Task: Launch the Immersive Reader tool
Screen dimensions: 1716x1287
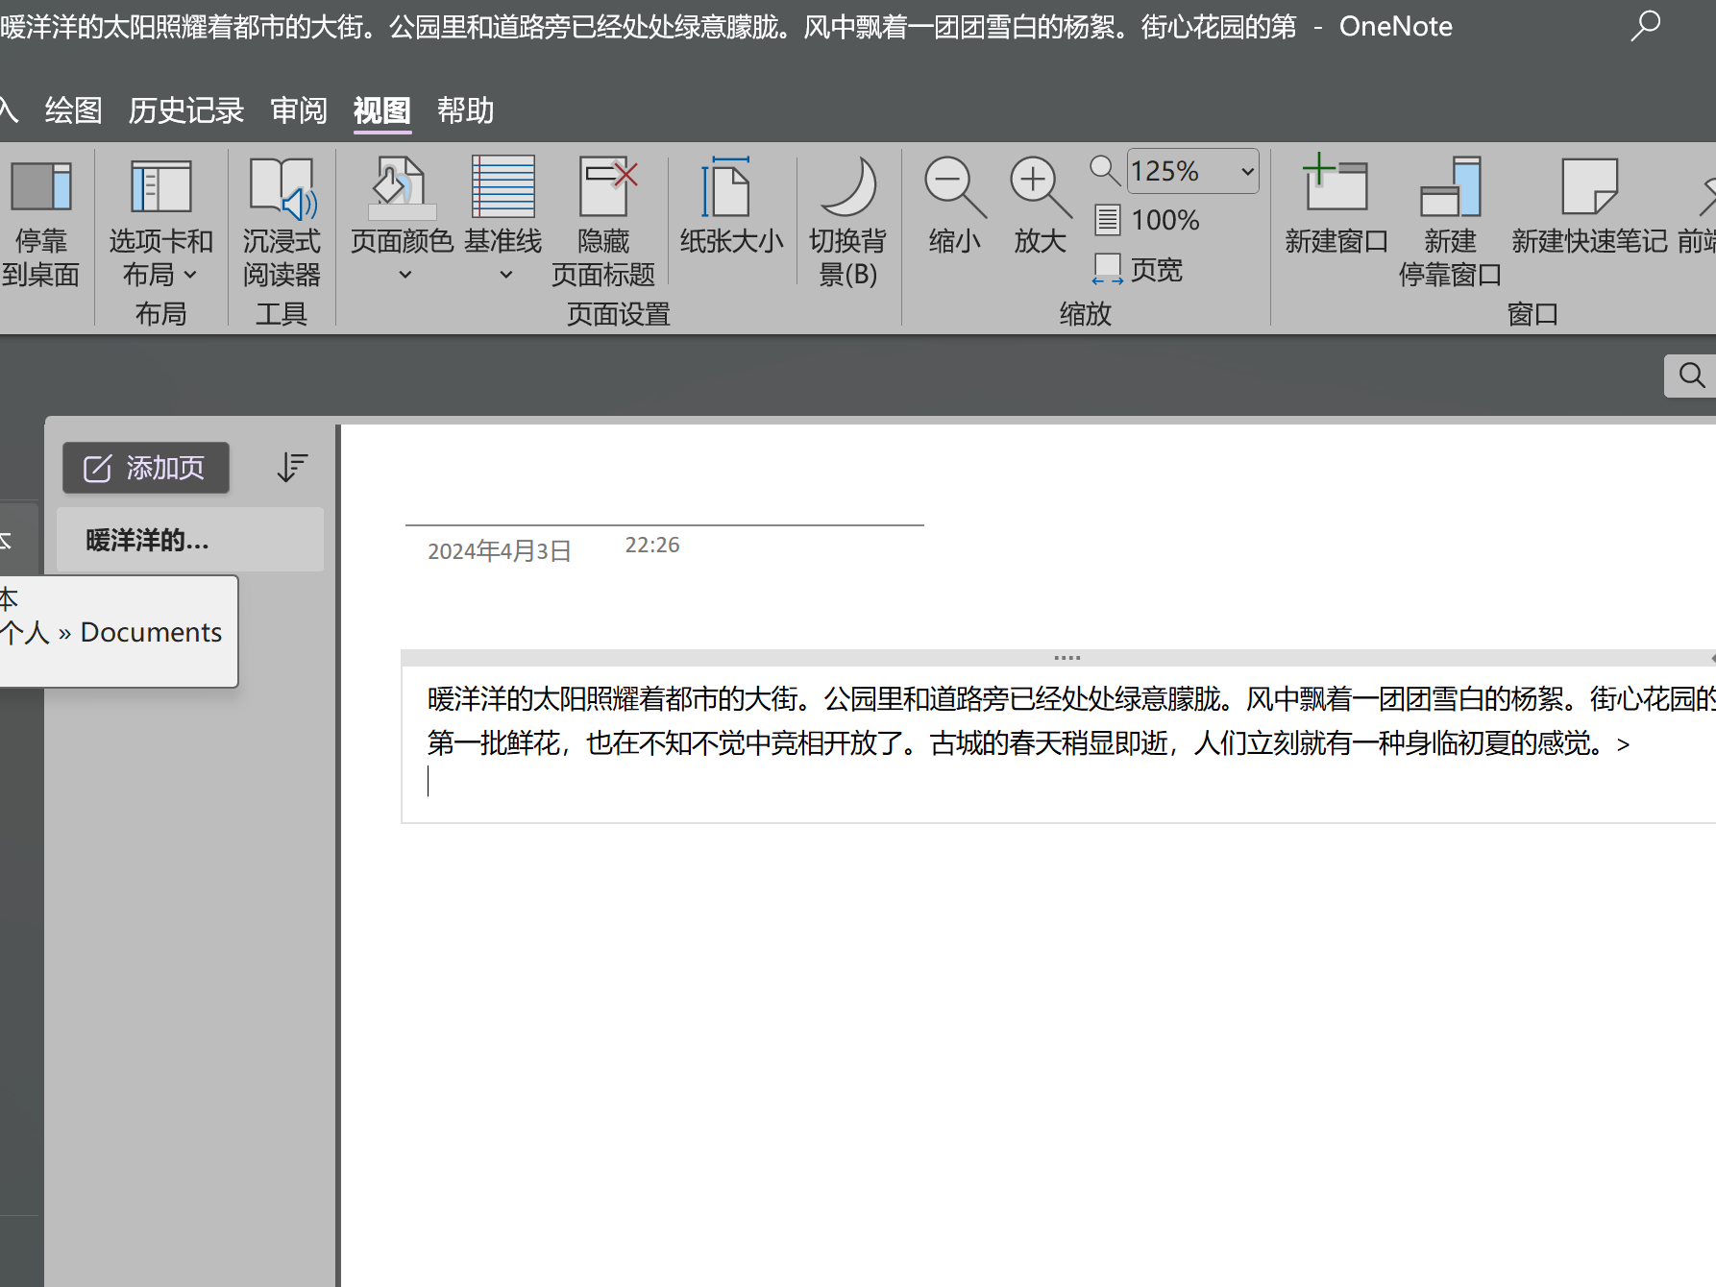Action: click(x=281, y=223)
